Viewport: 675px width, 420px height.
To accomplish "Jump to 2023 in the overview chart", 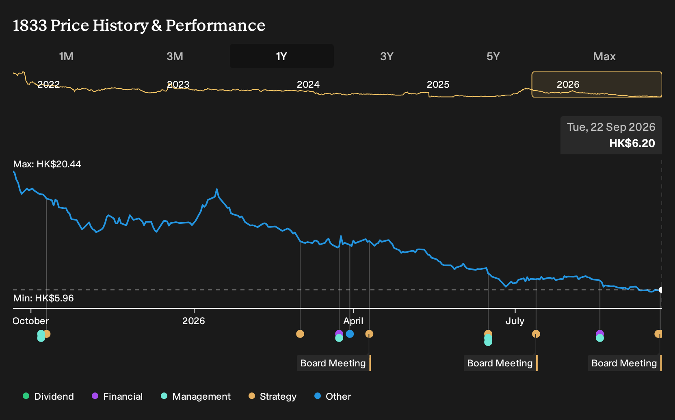I will coord(178,84).
